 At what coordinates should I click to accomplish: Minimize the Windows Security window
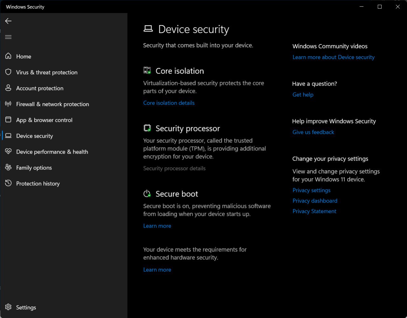362,7
